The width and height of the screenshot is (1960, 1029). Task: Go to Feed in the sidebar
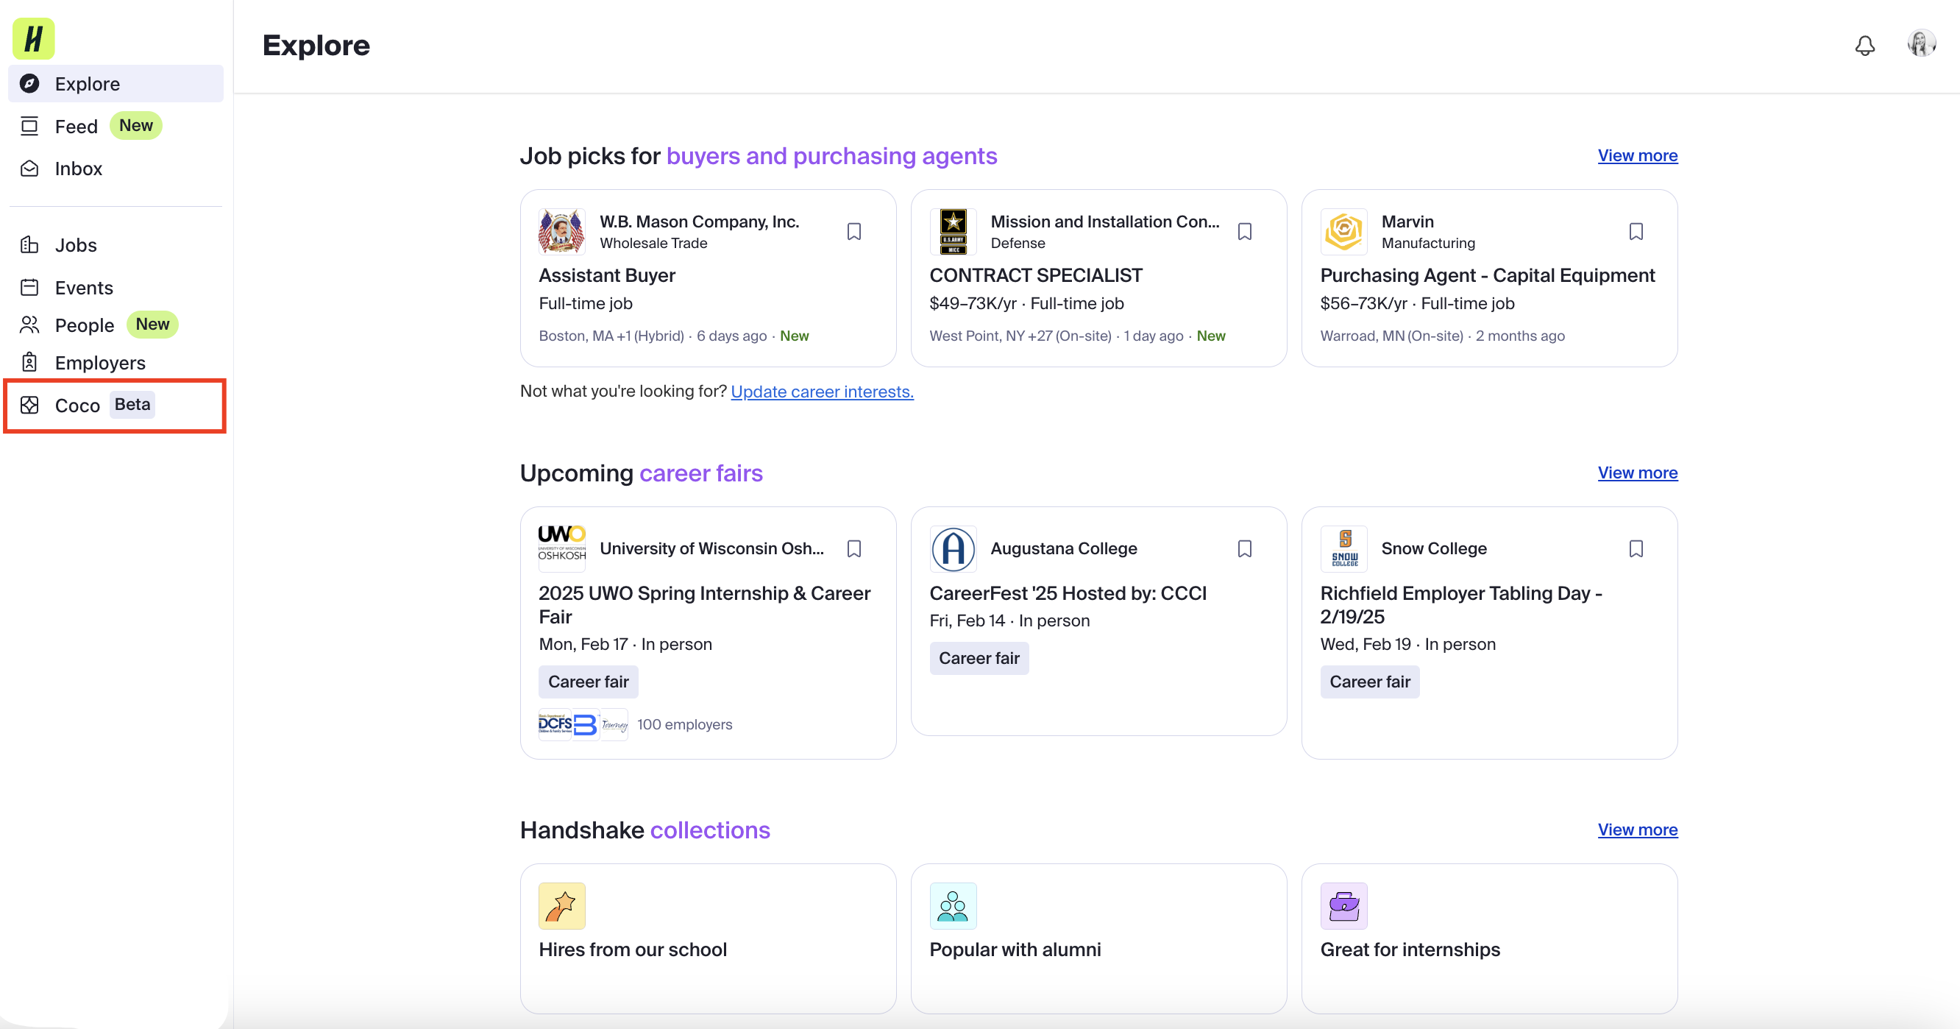pyautogui.click(x=116, y=127)
